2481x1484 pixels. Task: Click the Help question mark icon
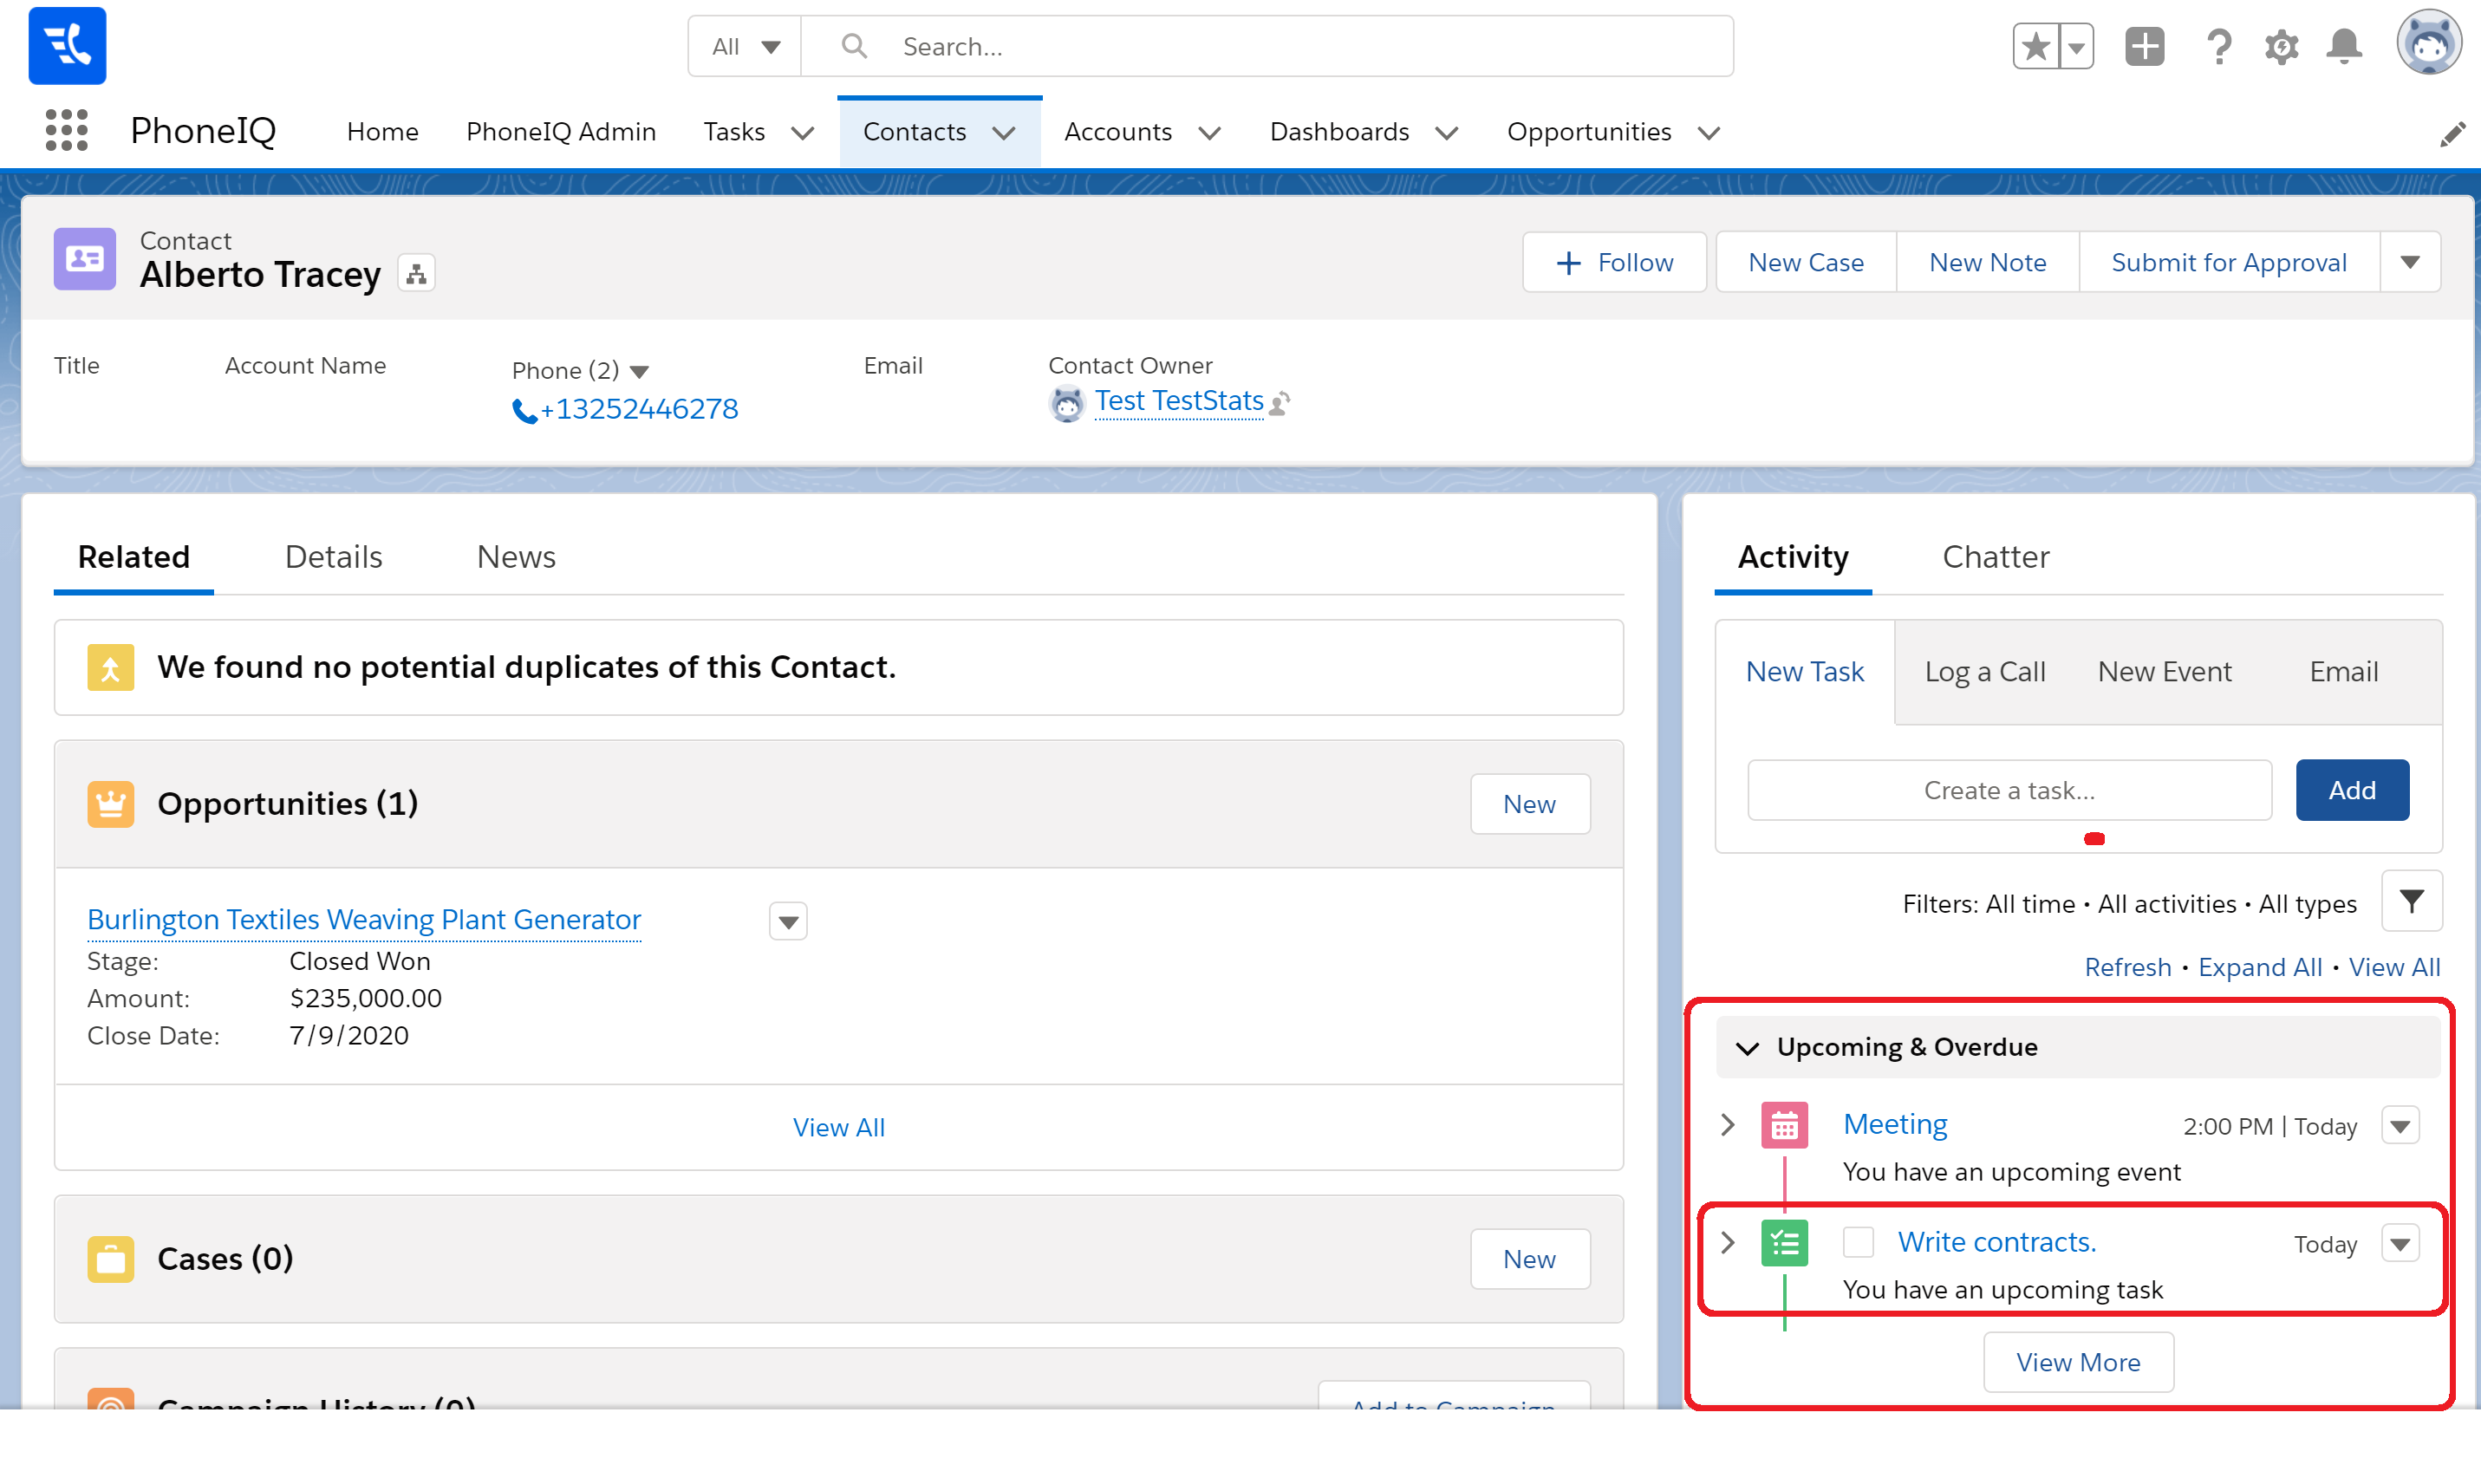[2219, 47]
